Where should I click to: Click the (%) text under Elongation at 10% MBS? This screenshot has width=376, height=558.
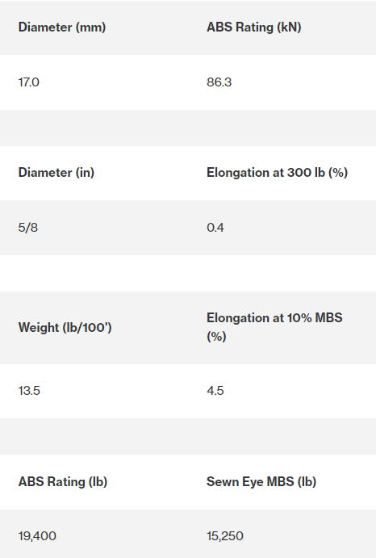pyautogui.click(x=216, y=337)
